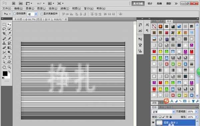Select the Healing Brush tool
Screen dimensions: 200x126
(x=4, y=39)
